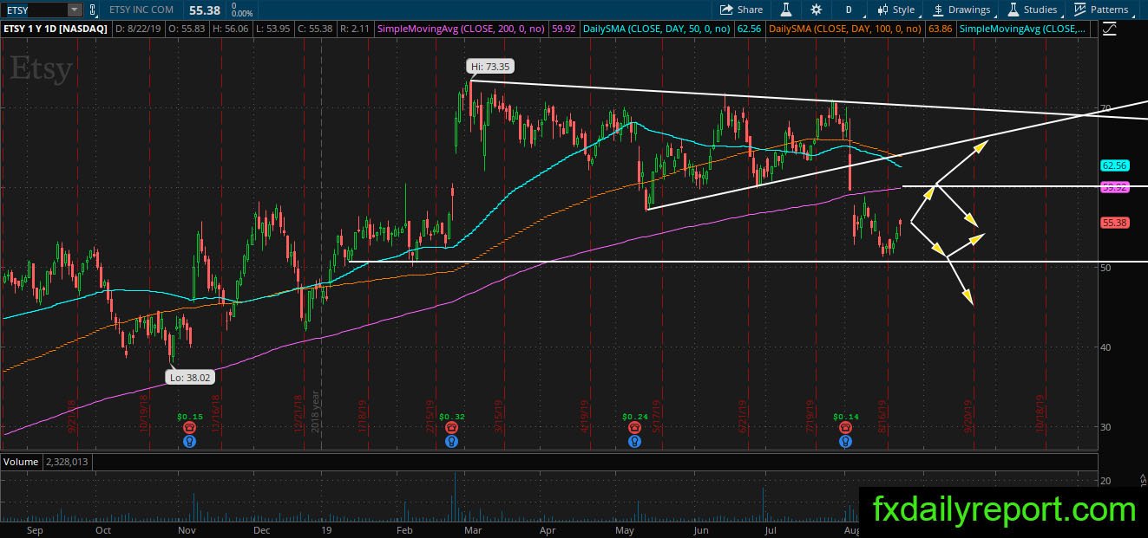
Task: Open chart settings gear
Action: 817,10
